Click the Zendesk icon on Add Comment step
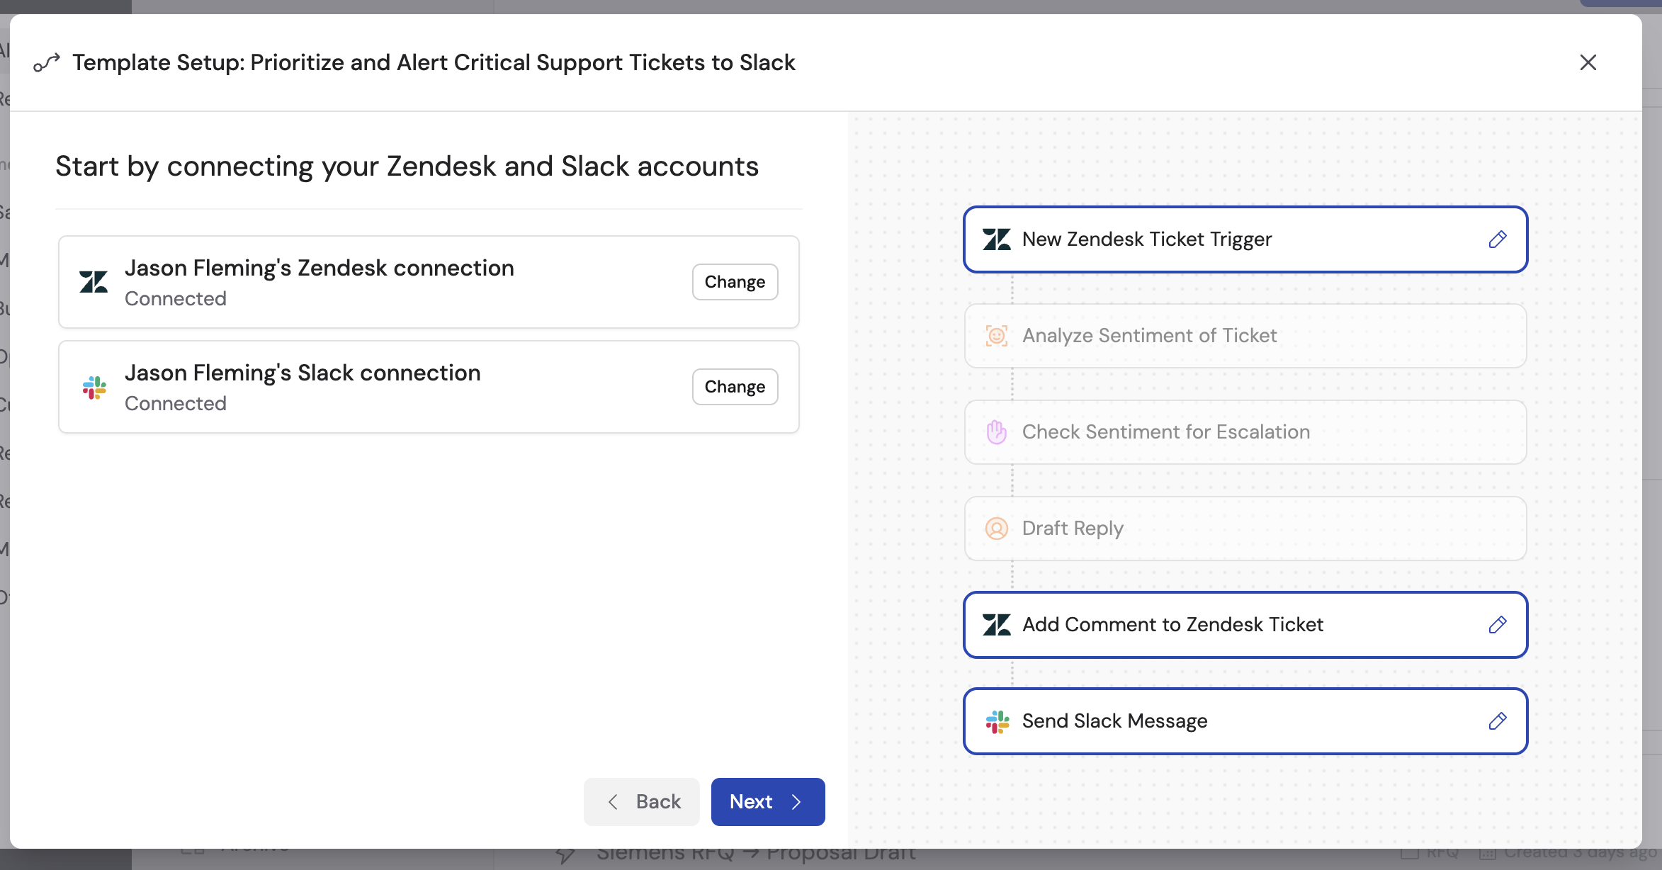Image resolution: width=1662 pixels, height=870 pixels. coord(996,624)
